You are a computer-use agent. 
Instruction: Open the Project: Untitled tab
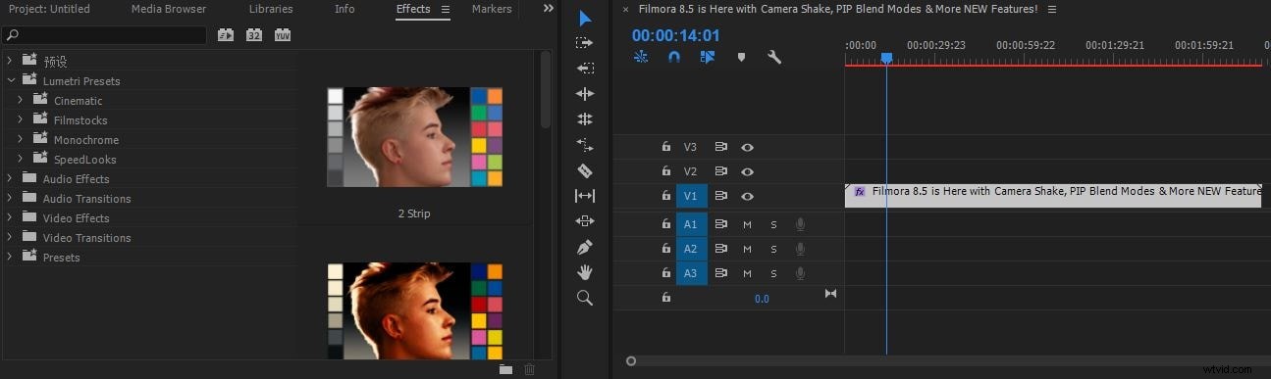click(x=49, y=9)
